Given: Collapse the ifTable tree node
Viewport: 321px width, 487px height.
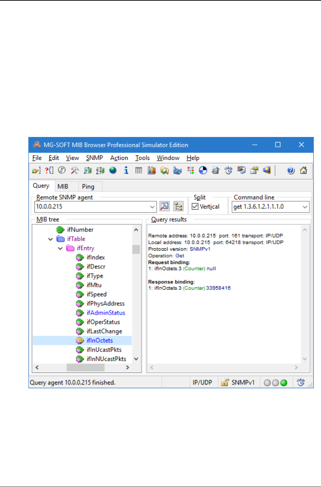Looking at the screenshot, I should coord(50,239).
